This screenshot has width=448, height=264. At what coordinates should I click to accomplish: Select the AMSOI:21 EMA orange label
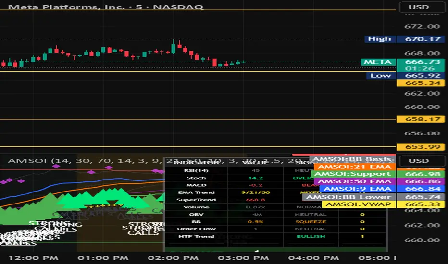tap(355, 167)
